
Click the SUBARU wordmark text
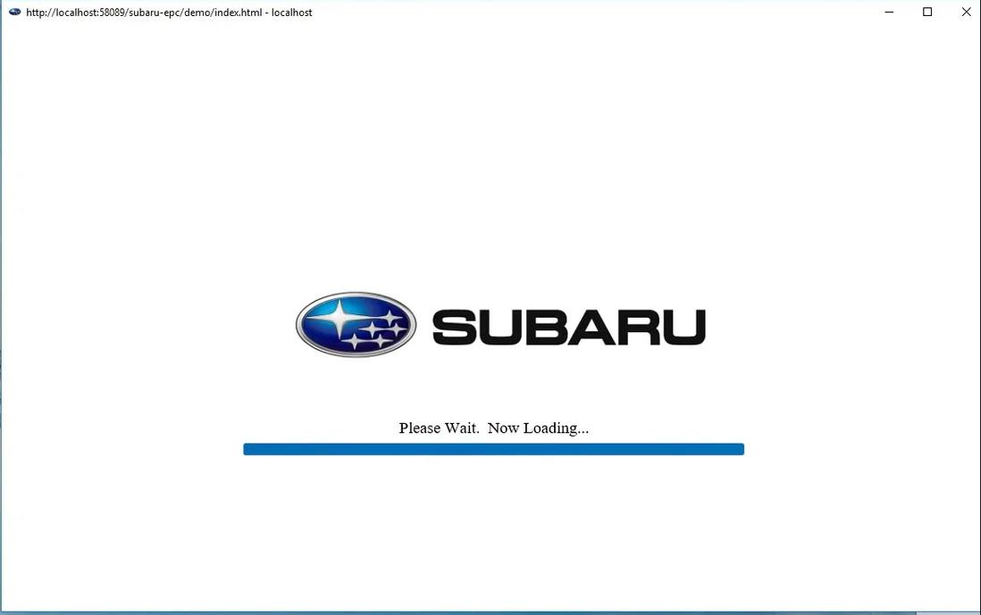pyautogui.click(x=569, y=327)
